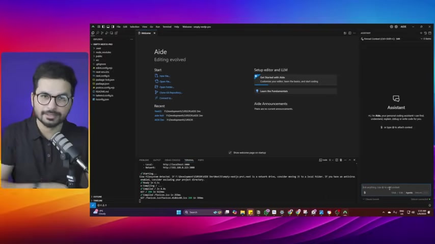Open the Selection menu

click(134, 27)
